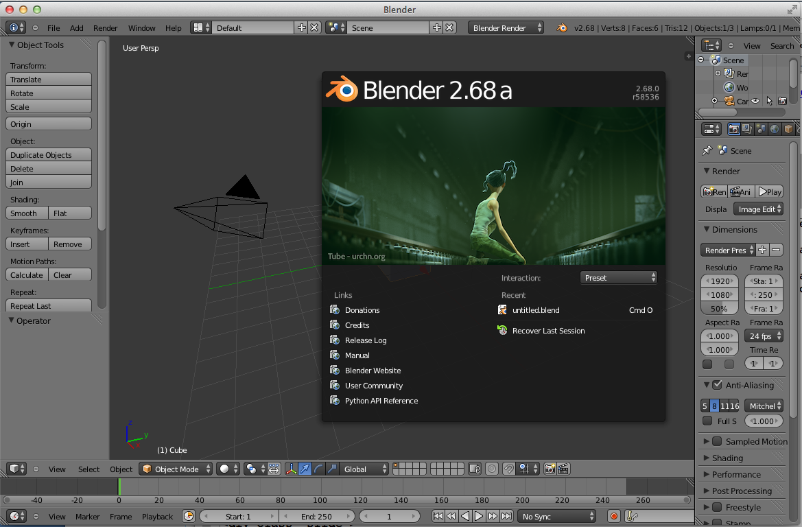Viewport: 802px width, 527px height.
Task: Expand the RenderLayers tree item in outliner
Action: pos(718,73)
